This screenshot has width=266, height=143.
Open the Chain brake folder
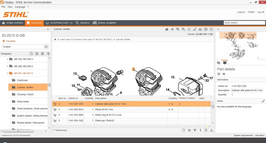28,101
